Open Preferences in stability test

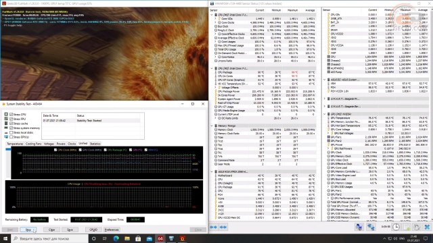point(112,230)
